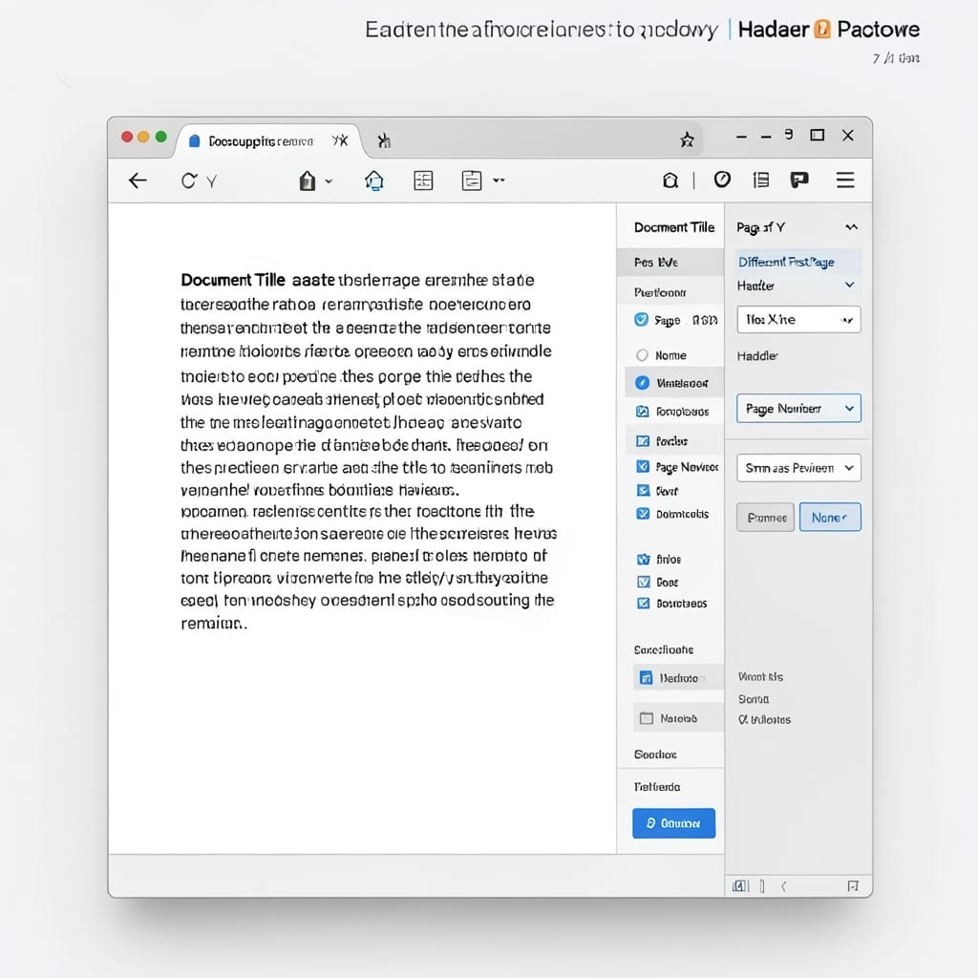
Task: Open the hamburger menu
Action: [x=845, y=181]
